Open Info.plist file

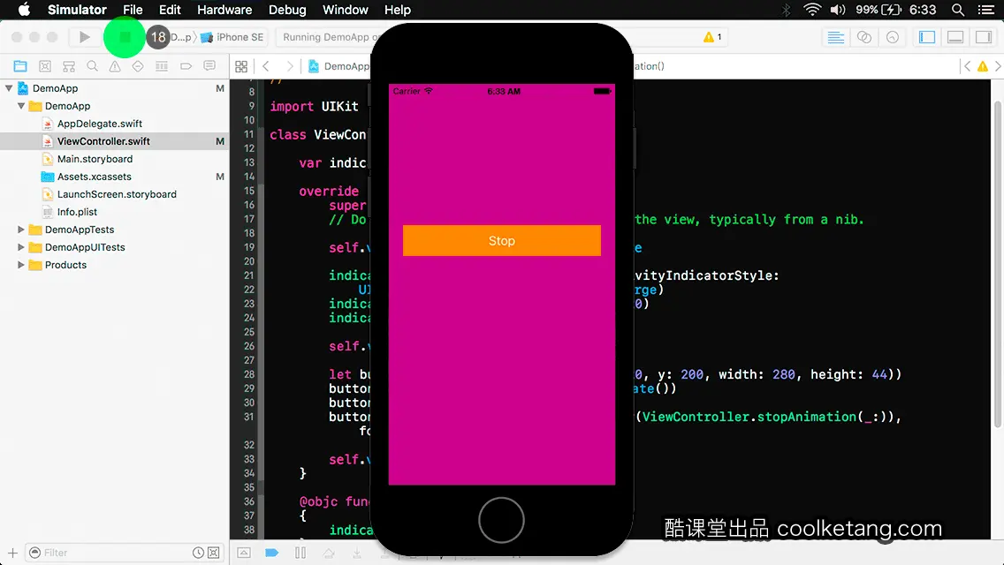pos(77,212)
